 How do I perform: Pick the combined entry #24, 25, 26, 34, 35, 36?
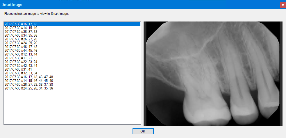[29, 88]
